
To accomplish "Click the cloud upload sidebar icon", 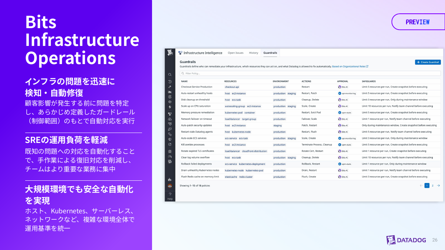I will (170, 119).
